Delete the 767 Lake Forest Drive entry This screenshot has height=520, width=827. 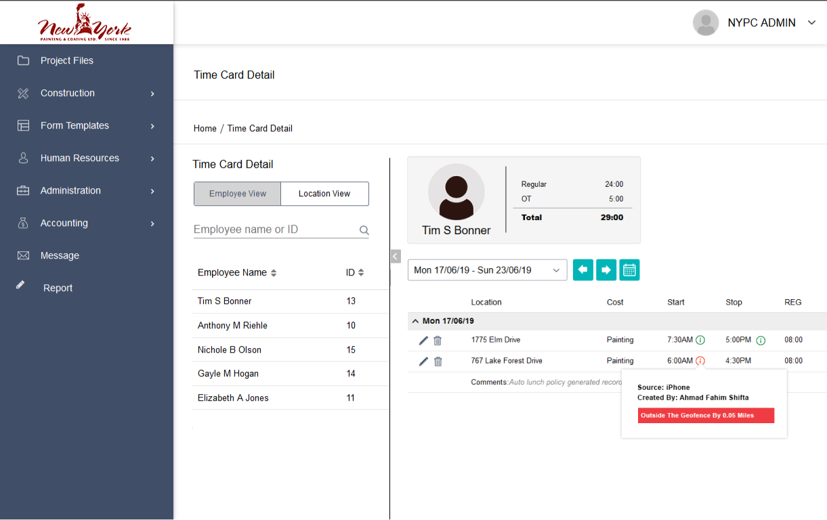pyautogui.click(x=438, y=362)
